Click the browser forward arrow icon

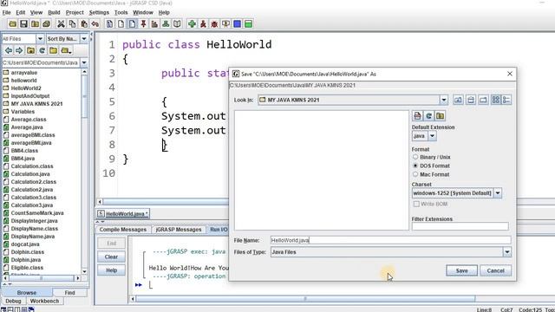tap(19, 50)
